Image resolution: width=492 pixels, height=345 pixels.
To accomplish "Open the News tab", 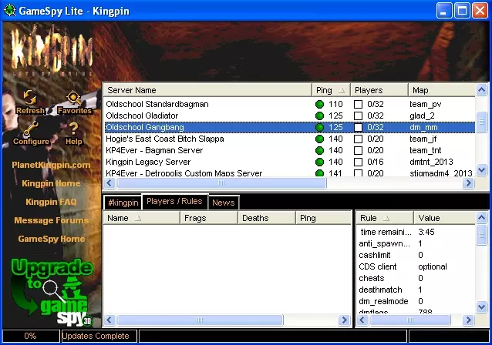I will click(x=224, y=203).
